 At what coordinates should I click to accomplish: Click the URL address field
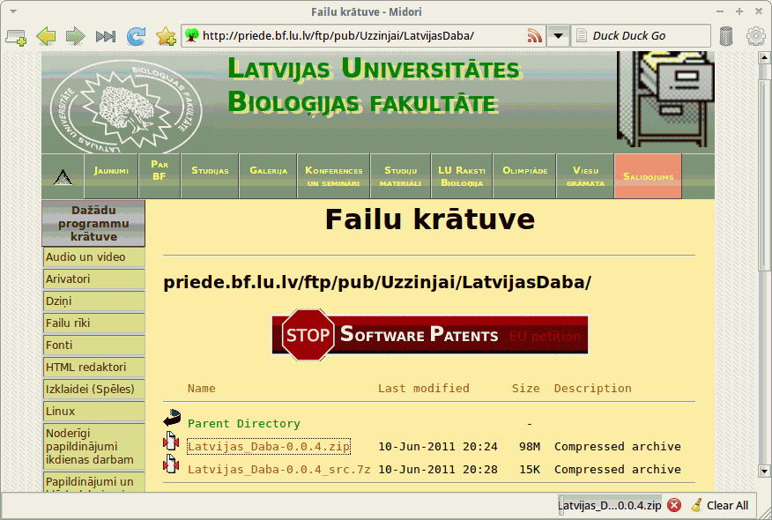pos(363,35)
